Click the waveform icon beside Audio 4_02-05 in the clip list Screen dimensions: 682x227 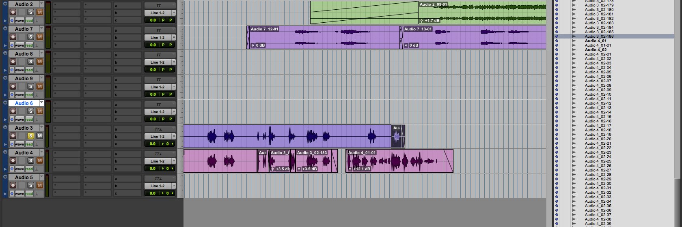[574, 72]
